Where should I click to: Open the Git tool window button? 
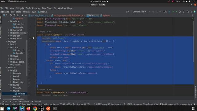pos(5,101)
